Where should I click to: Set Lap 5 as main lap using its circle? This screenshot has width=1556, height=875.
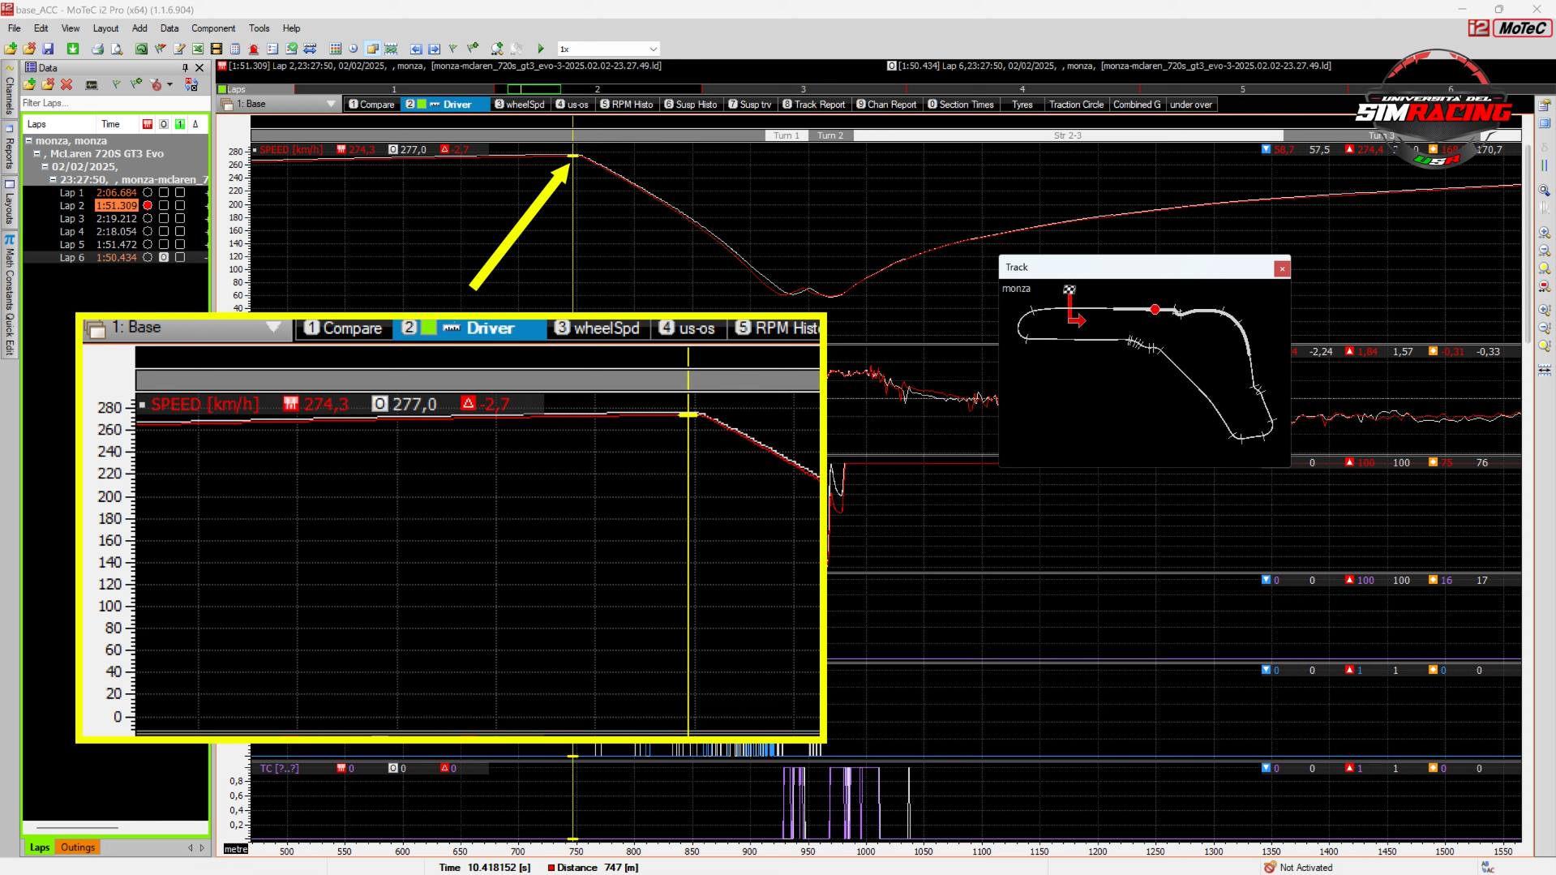148,244
